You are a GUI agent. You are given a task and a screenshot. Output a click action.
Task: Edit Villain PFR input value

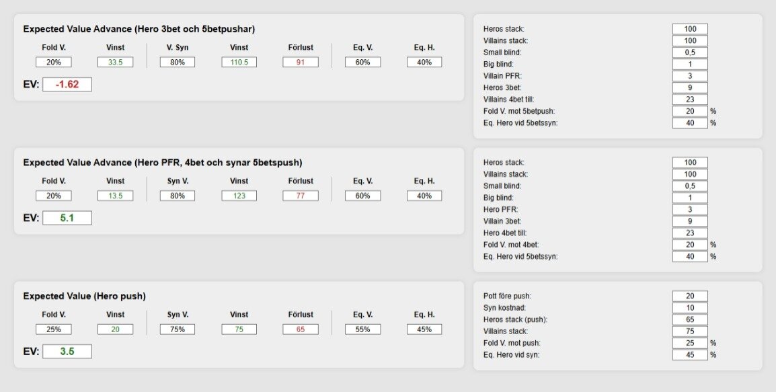tap(690, 76)
